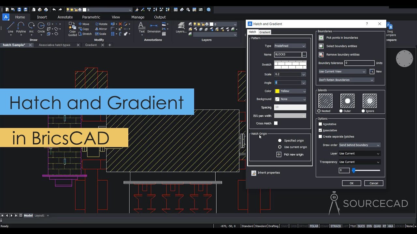Screen dimensions: 417x234
Task: Click the Copy Guided tool
Action: (72, 29)
